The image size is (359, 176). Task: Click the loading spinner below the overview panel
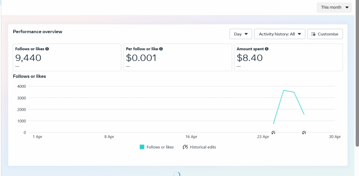coord(177,174)
